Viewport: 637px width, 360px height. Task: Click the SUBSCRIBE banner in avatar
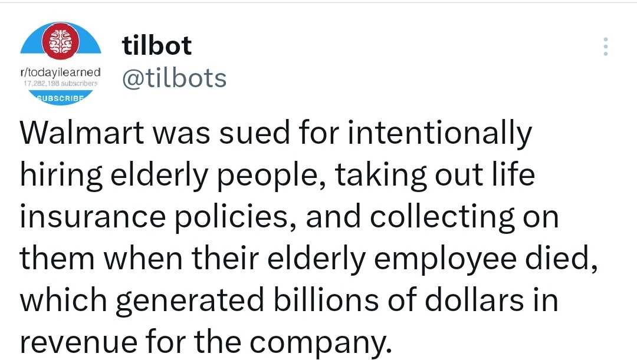tap(60, 98)
